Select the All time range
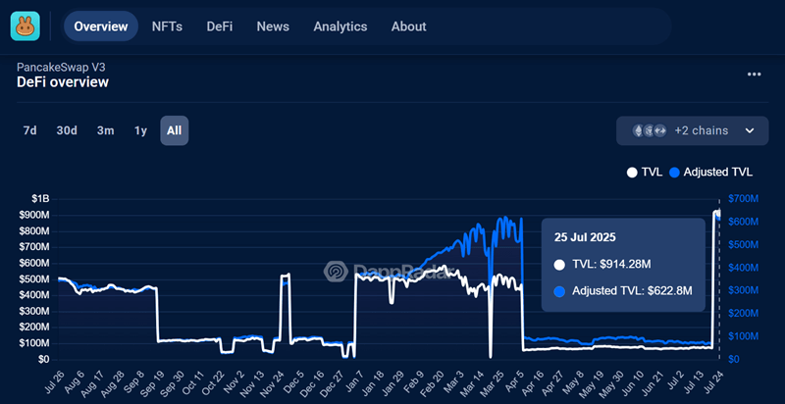The height and width of the screenshot is (404, 785). (175, 130)
